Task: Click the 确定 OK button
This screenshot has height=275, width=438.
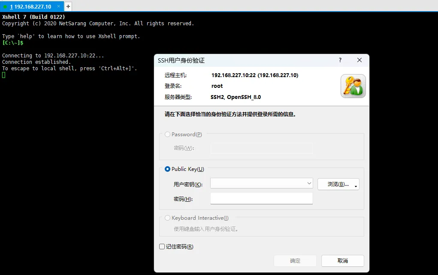Action: [x=295, y=261]
